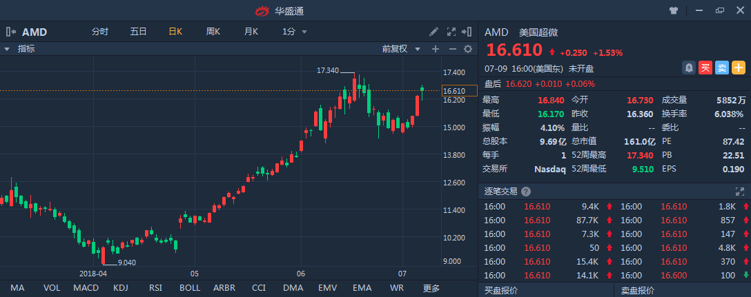Screen dimensions: 751x297
Task: Select the EMA indicator
Action: coord(362,288)
